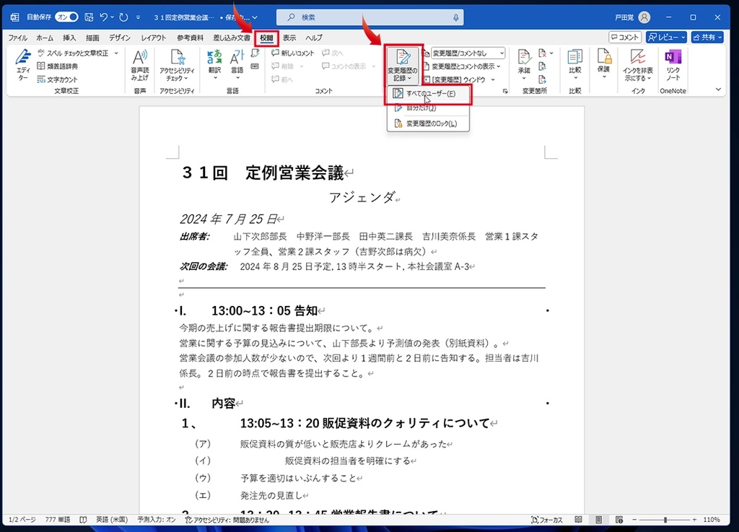
Task: Click New Comment (新しいコメント)
Action: point(293,53)
